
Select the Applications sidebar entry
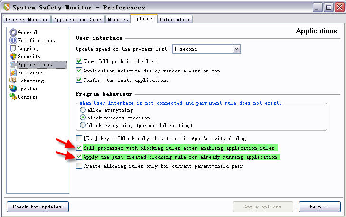[x=42, y=64]
